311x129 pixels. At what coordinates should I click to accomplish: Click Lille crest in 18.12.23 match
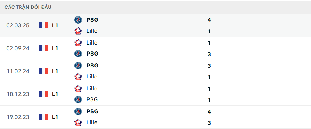coord(78,89)
